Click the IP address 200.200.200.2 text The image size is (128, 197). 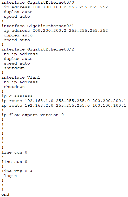click(x=49, y=30)
